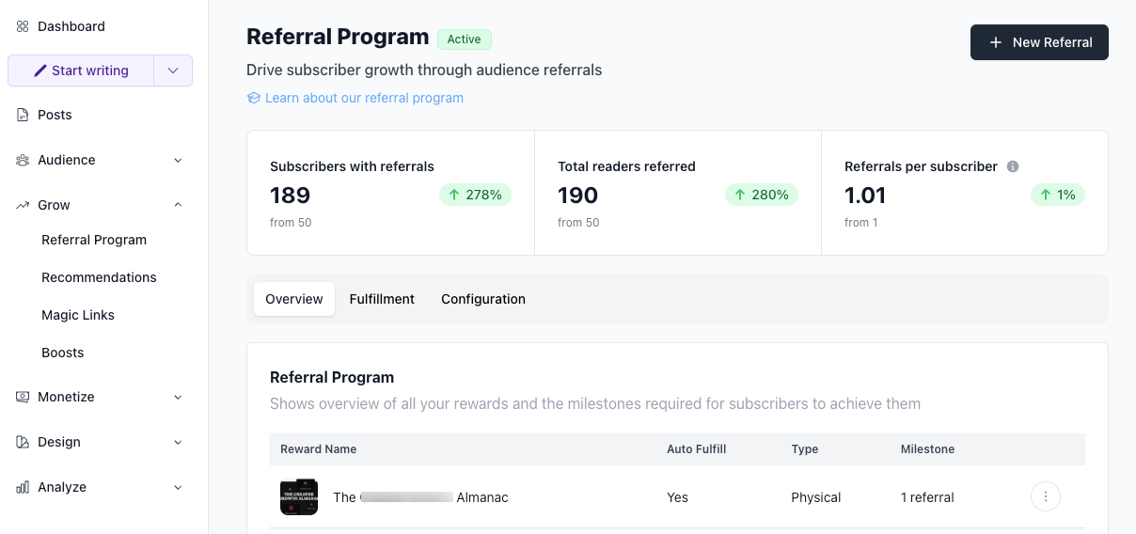1136x534 pixels.
Task: Click the Almanac reward thumbnail image
Action: [299, 497]
